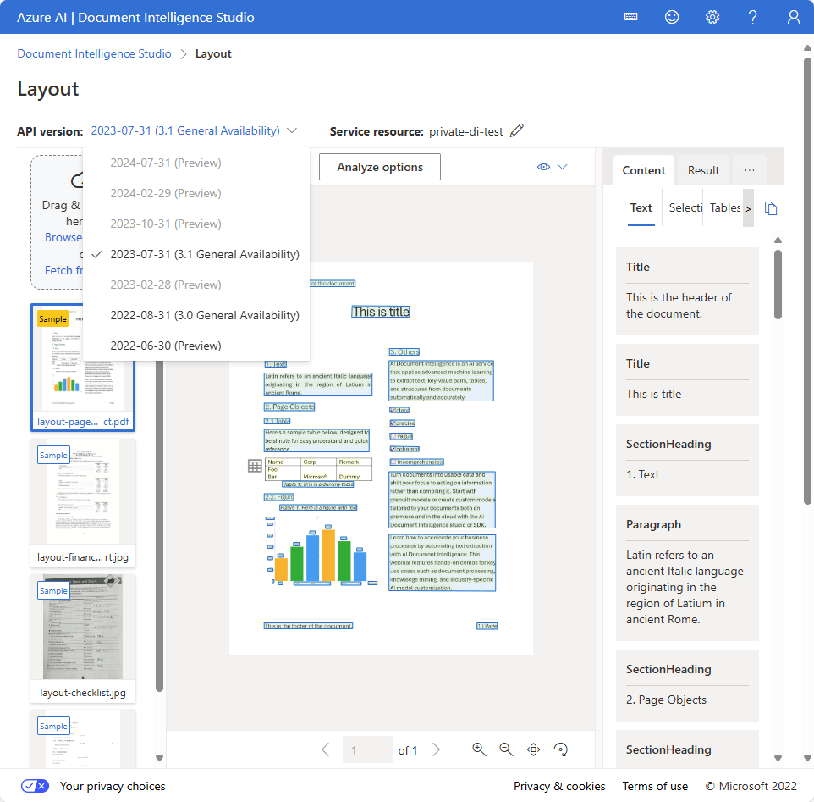Fit the document to the view
814x802 pixels.
coord(533,749)
